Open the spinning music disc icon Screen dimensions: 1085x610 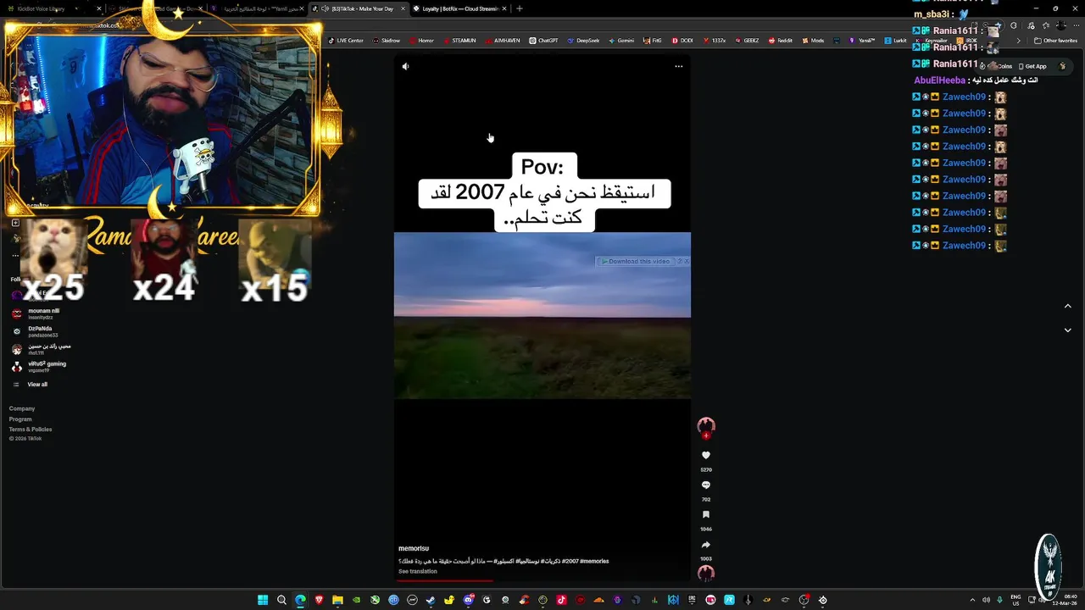(x=706, y=574)
